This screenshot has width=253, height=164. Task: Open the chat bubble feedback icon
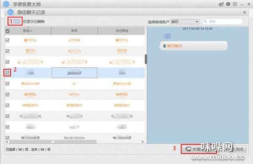pos(228,4)
